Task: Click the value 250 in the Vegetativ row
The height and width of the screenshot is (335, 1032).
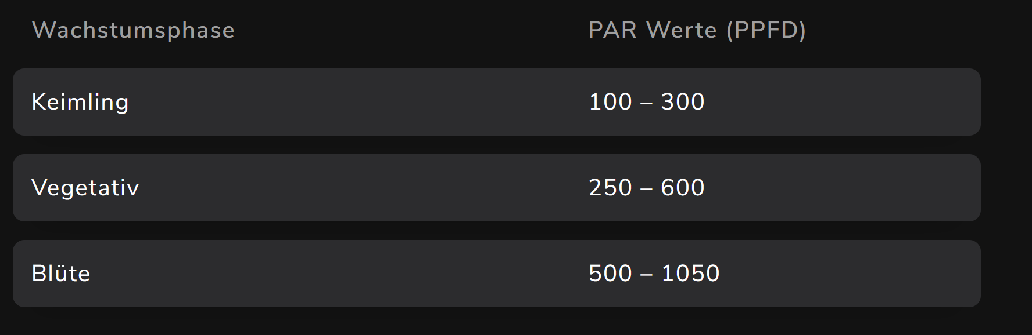Action: coord(610,188)
